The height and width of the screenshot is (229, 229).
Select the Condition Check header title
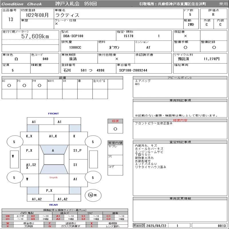(22, 4)
